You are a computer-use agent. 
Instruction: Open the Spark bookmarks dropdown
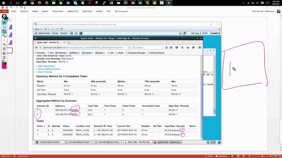(100, 53)
